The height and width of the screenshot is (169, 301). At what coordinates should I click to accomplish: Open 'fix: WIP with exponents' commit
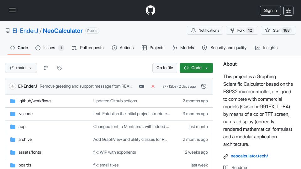(x=115, y=152)
